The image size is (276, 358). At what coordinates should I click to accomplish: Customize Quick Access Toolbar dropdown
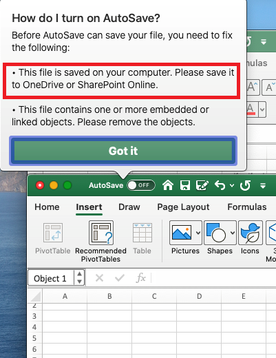(263, 185)
